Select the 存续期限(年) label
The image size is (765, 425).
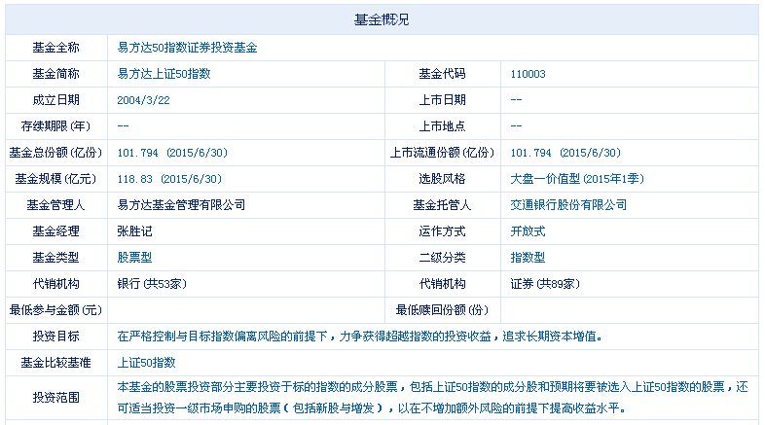point(55,126)
